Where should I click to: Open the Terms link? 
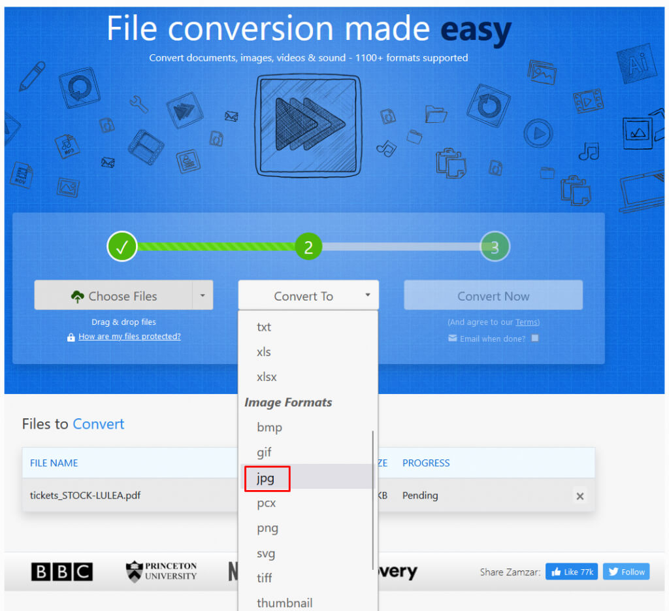[x=527, y=322]
